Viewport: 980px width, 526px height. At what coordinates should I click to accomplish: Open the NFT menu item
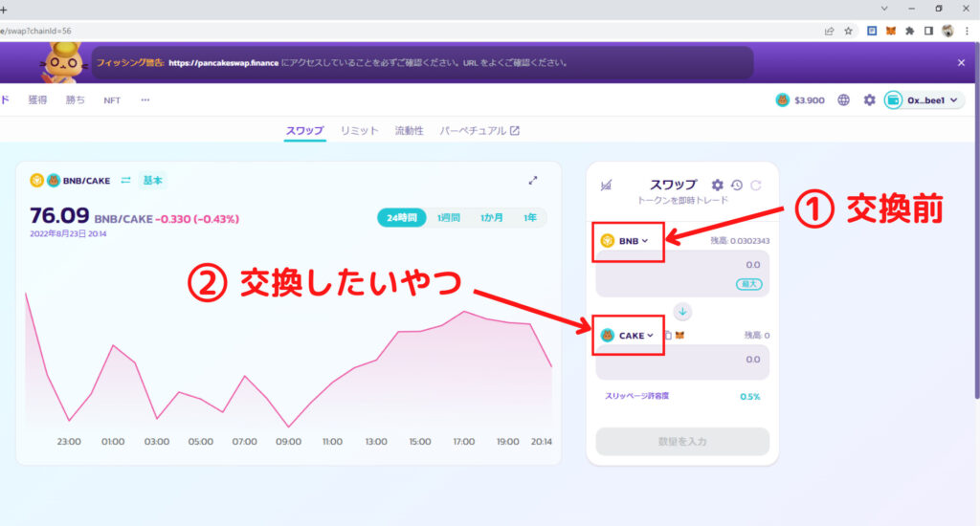tap(112, 100)
